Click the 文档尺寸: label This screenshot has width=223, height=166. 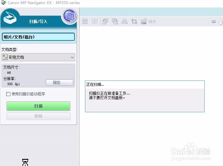(x=12, y=67)
